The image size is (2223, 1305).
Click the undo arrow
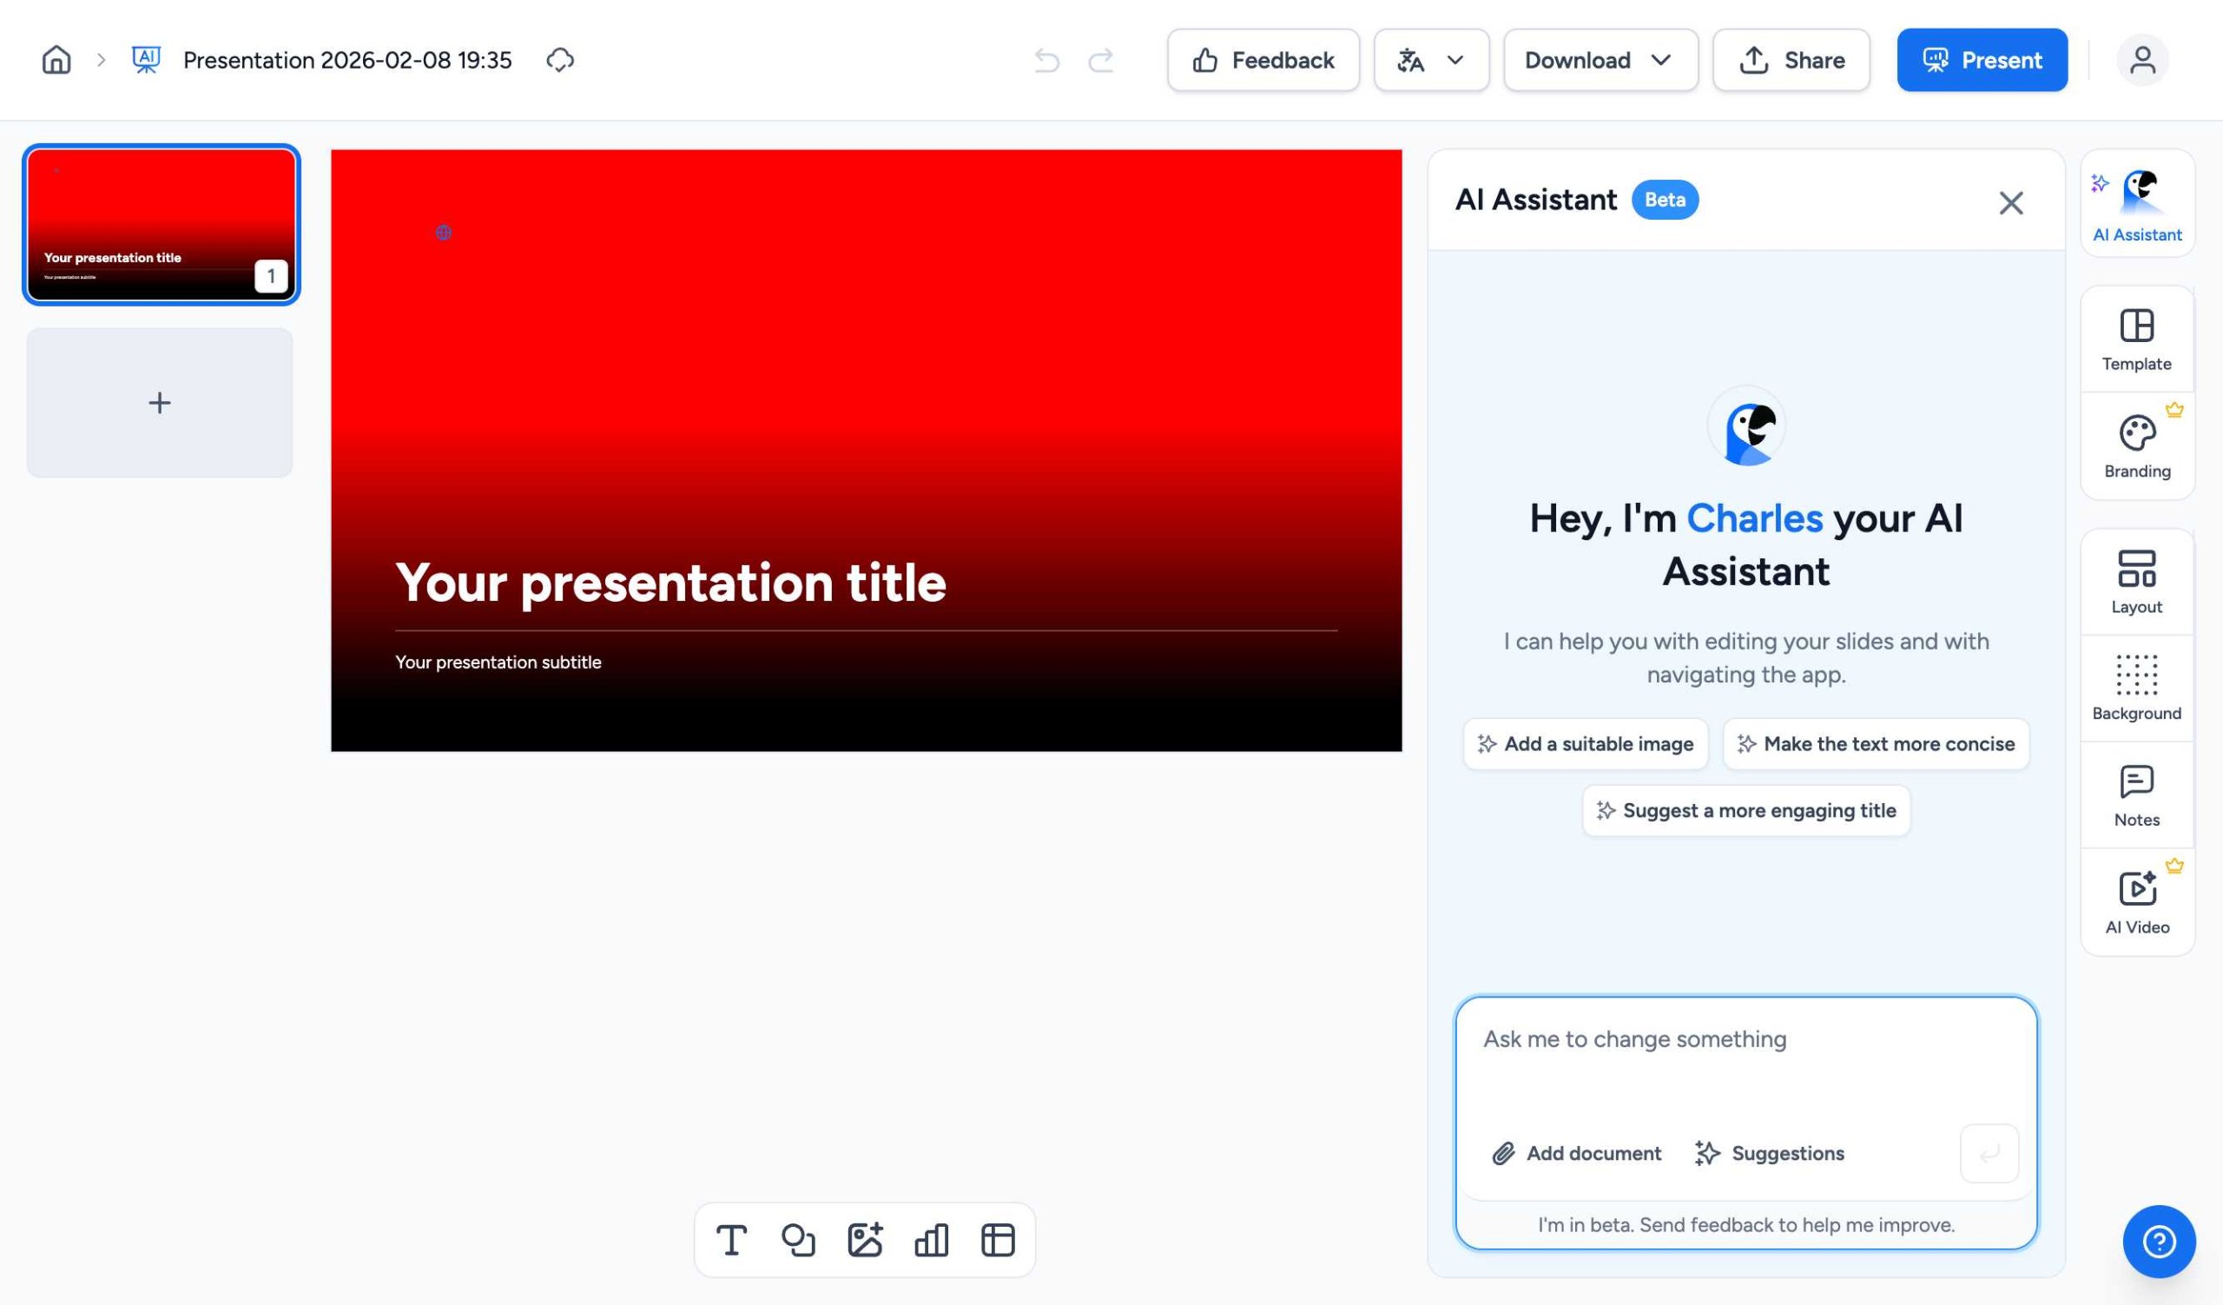pyautogui.click(x=1046, y=60)
